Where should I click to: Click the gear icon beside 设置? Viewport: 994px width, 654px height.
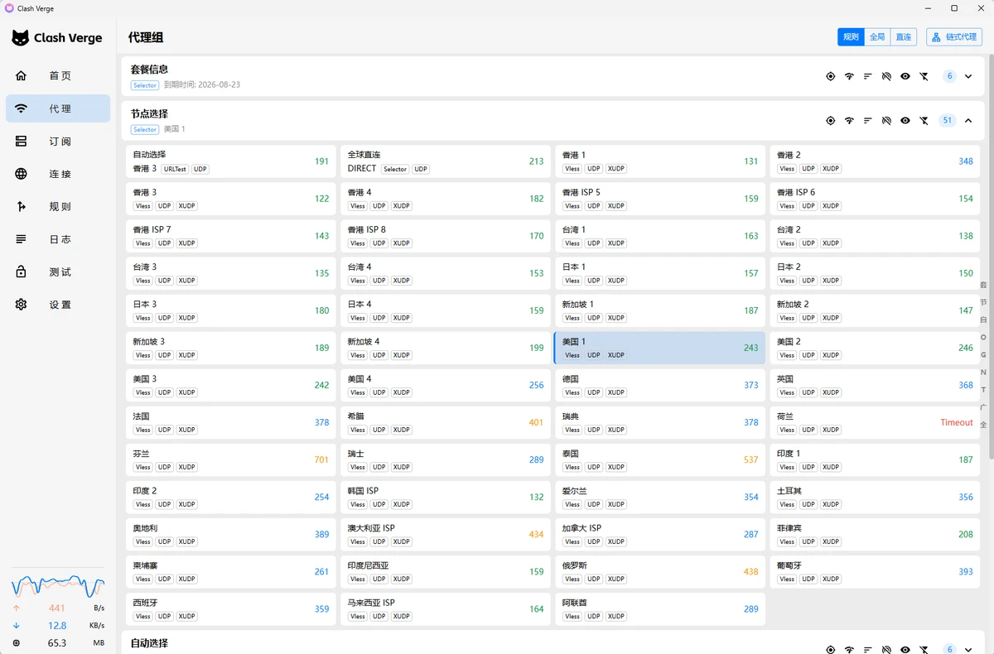pos(22,305)
